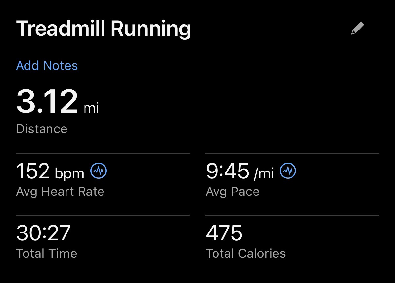Tap the 152 heart rate value
This screenshot has width=395, height=283.
(33, 171)
